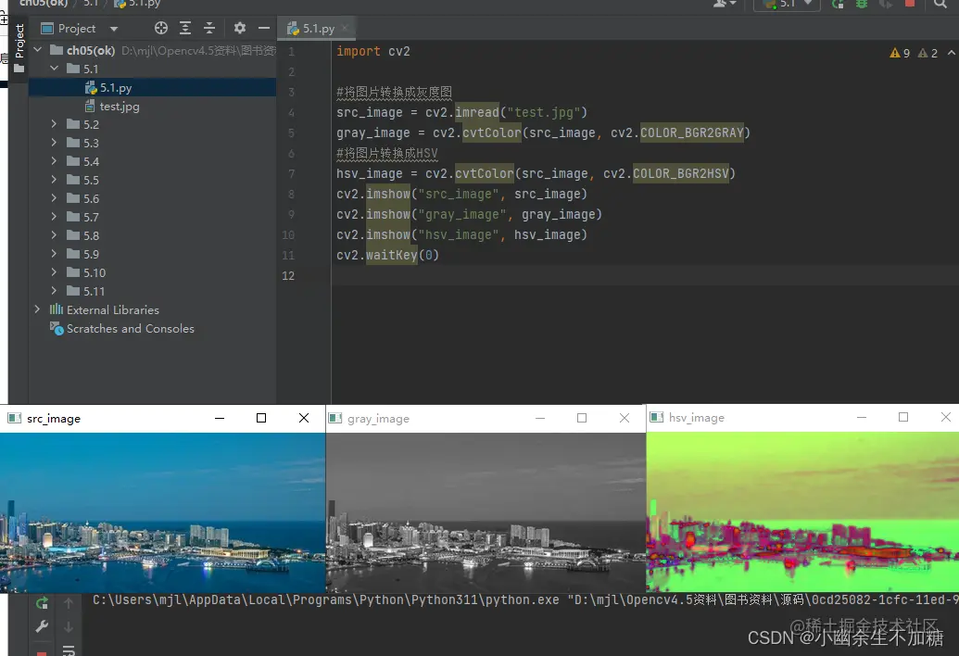Viewport: 959px width, 656px height.
Task: Click the city photo in src_image window
Action: [x=163, y=512]
